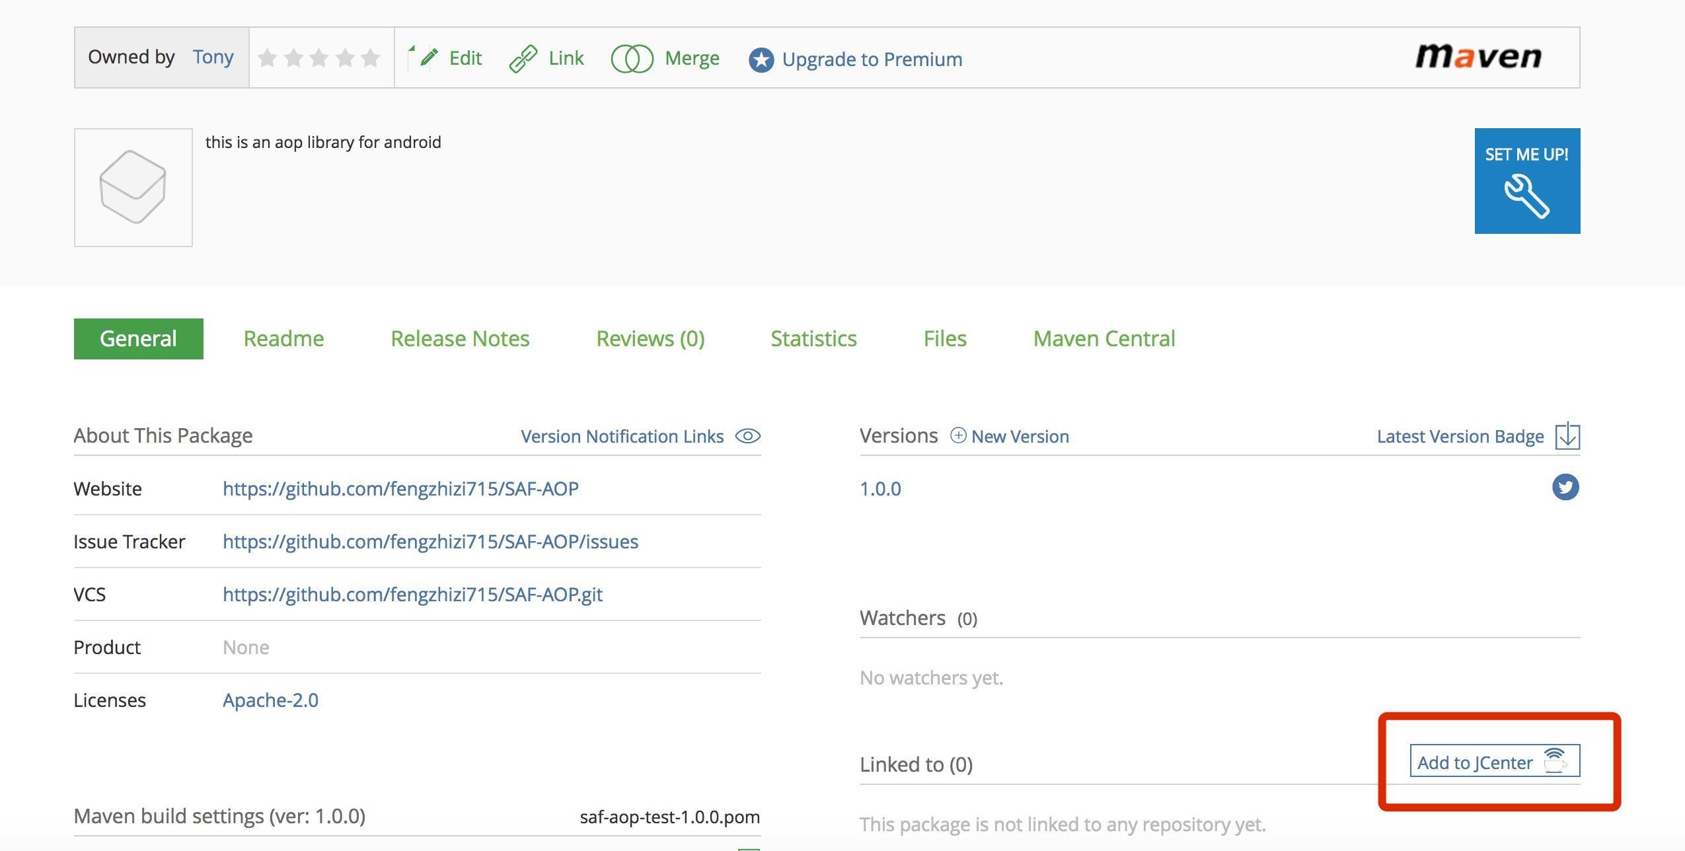Toggle the Version Notification Links eye icon
The width and height of the screenshot is (1685, 851).
747,436
